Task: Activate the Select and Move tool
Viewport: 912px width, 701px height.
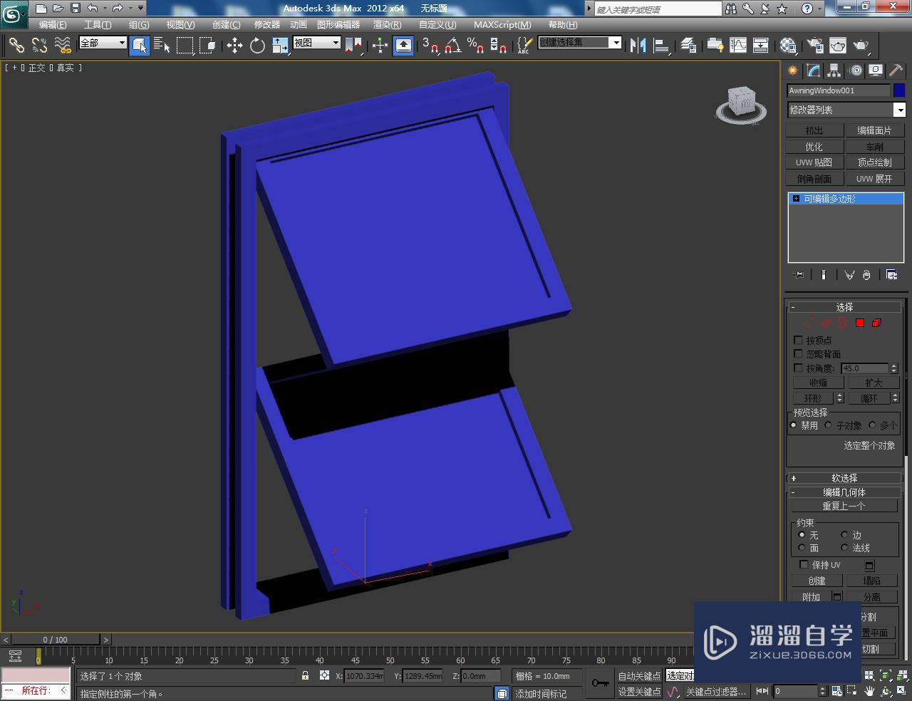Action: (x=234, y=46)
